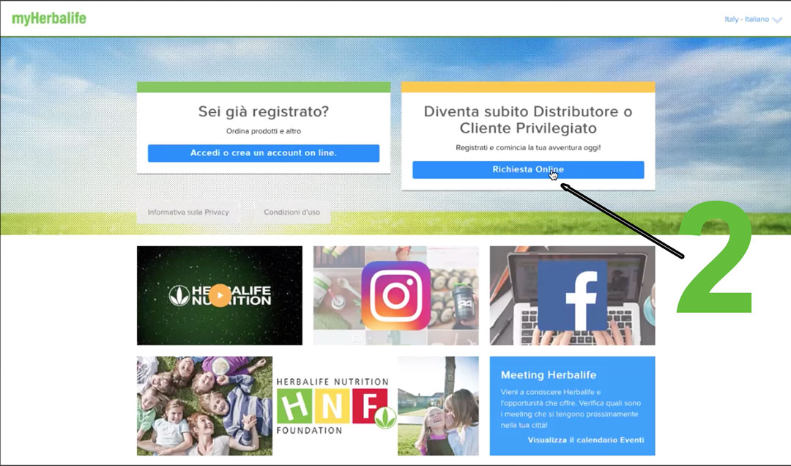Open Condizioni d'uso
This screenshot has width=791, height=466.
tap(291, 212)
